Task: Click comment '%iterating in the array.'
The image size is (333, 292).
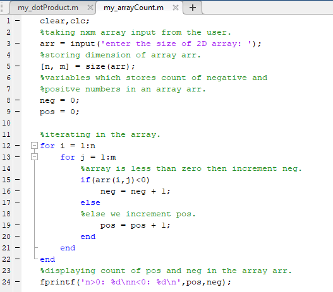Action: (100, 134)
